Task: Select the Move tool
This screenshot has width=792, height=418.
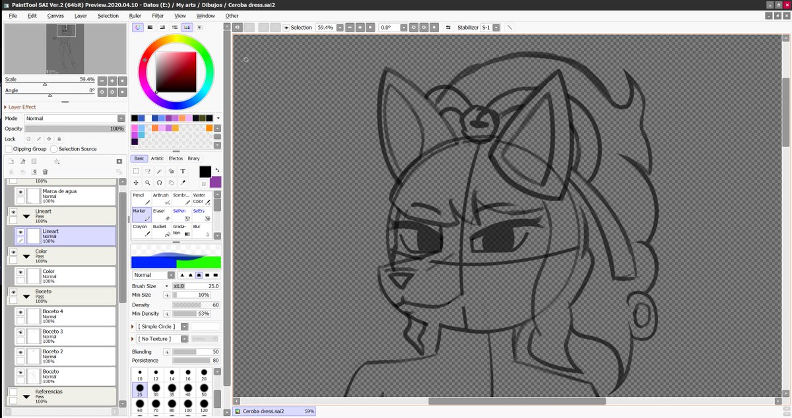Action: [x=136, y=183]
